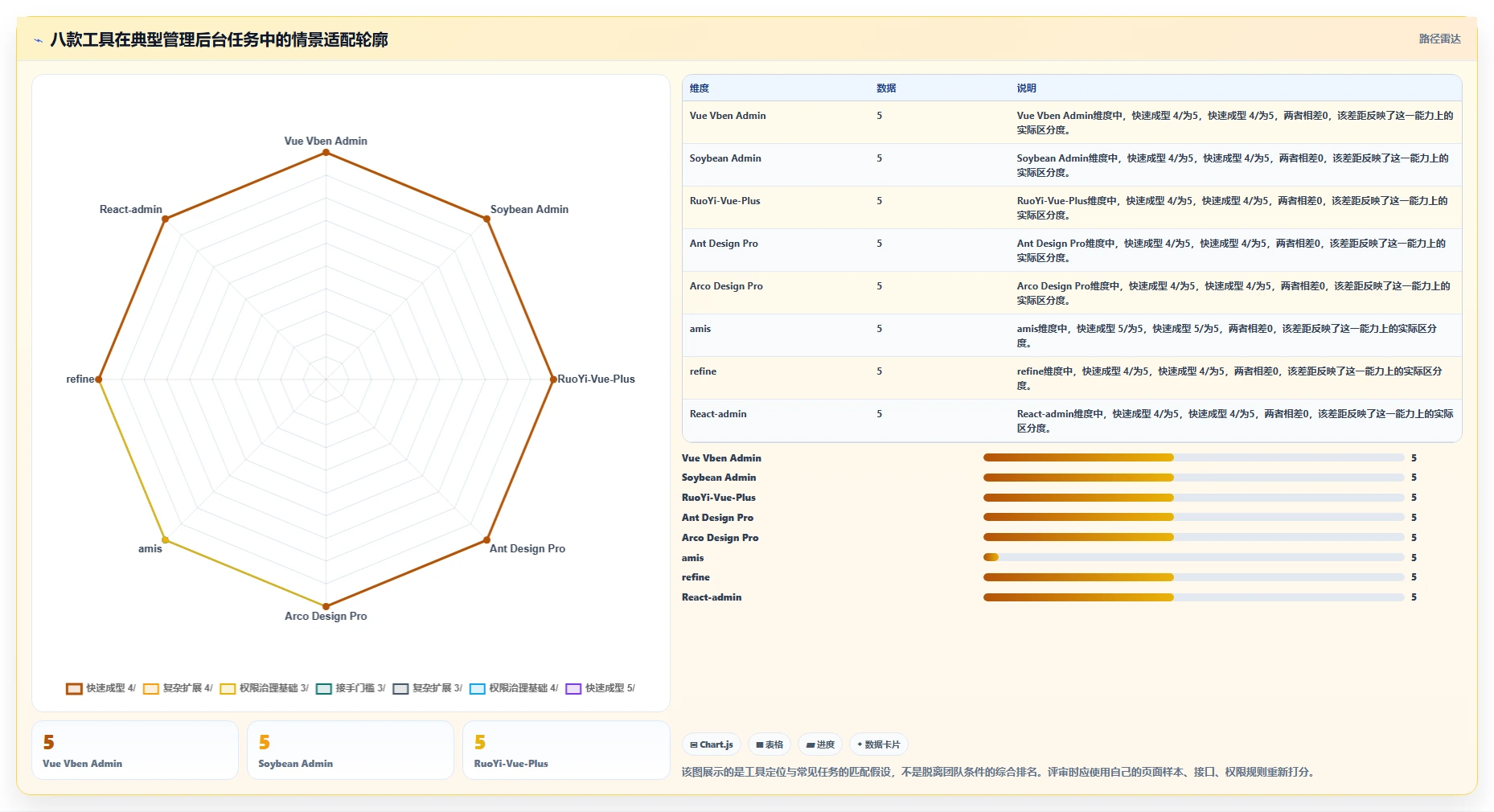Viewport: 1494px width, 812px height.
Task: Click the refine row description text
Action: [1229, 379]
